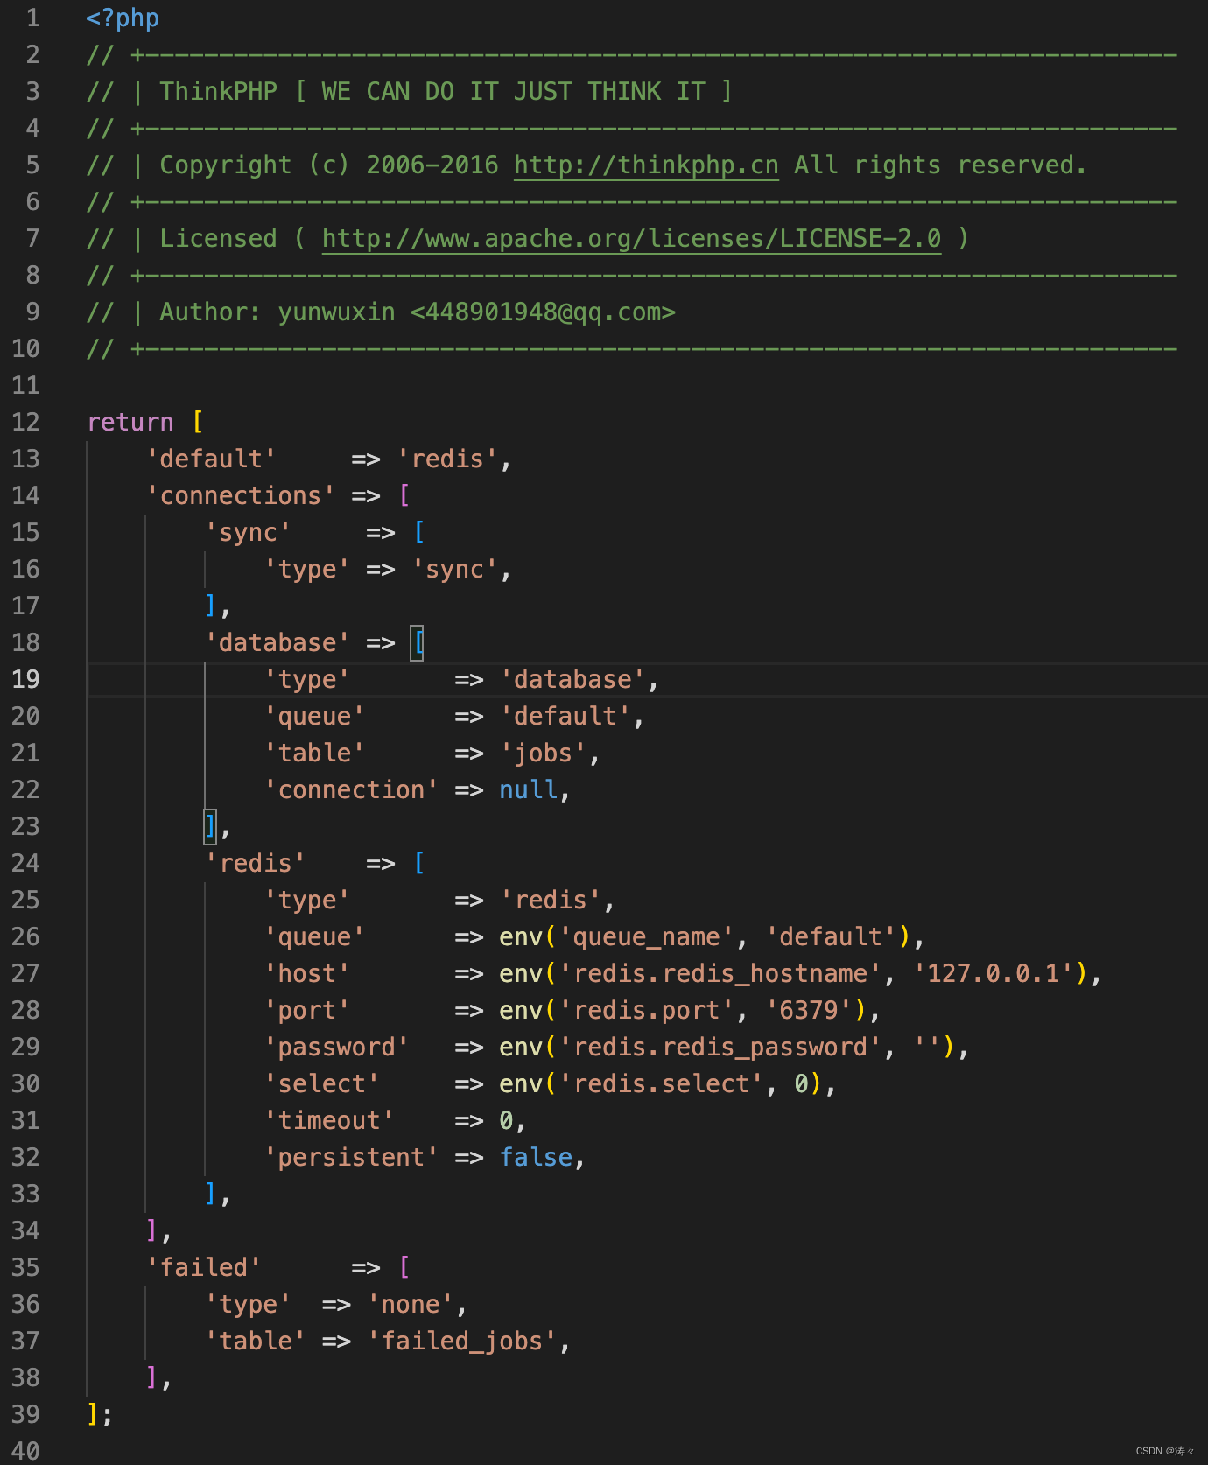Click the 'failed' key on line 35
This screenshot has width=1208, height=1465.
point(204,1268)
